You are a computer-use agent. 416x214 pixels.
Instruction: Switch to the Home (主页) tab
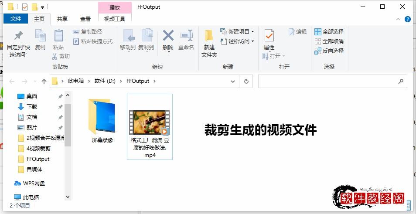tap(39, 19)
